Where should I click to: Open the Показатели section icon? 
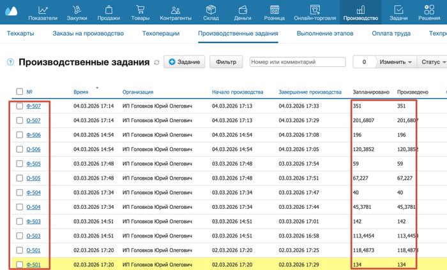pyautogui.click(x=43, y=10)
